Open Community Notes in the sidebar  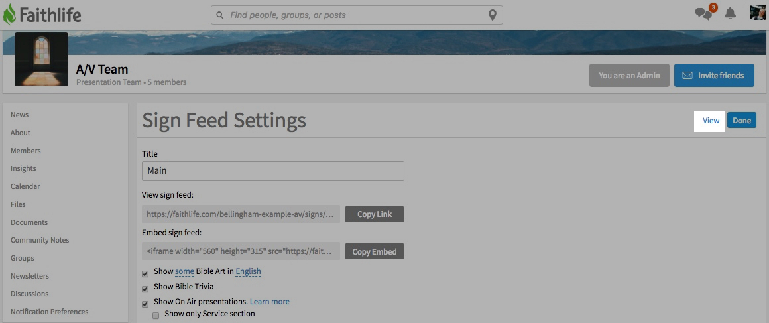40,240
